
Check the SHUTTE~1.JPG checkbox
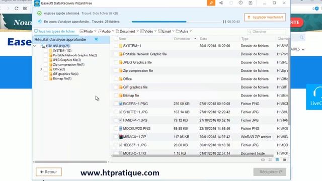pos(116,112)
